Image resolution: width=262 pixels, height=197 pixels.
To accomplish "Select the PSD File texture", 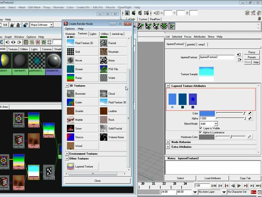I will coord(113,69).
